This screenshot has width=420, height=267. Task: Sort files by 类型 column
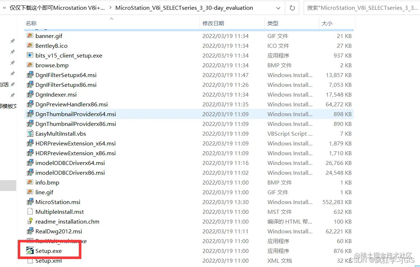[x=273, y=23]
